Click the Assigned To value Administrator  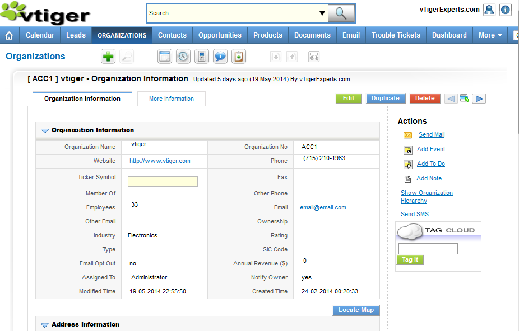pyautogui.click(x=149, y=277)
